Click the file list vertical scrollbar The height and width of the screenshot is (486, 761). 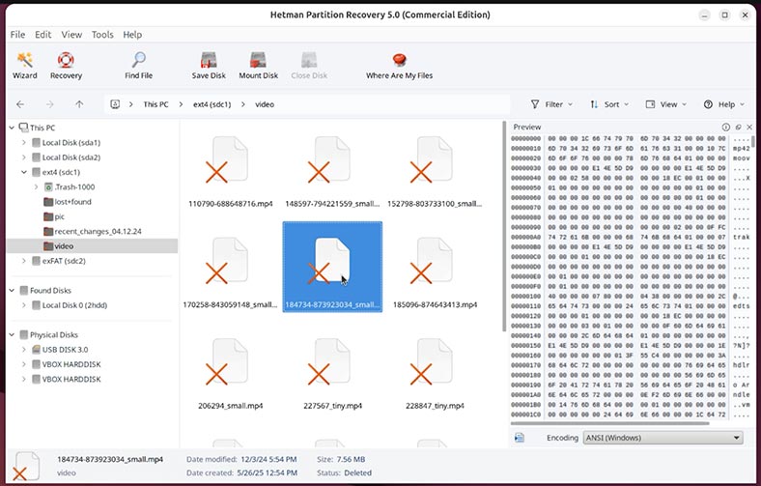503,227
